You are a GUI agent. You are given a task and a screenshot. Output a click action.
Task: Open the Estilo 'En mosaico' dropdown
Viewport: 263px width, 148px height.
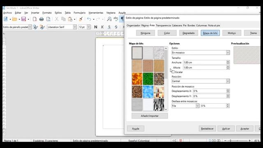228,53
